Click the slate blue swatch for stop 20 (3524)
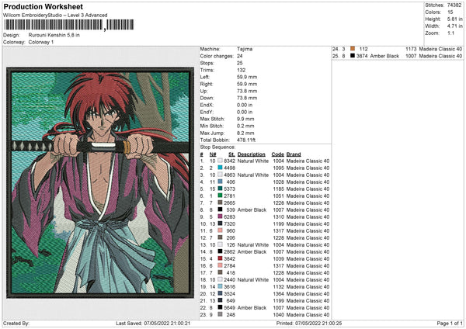 point(220,293)
